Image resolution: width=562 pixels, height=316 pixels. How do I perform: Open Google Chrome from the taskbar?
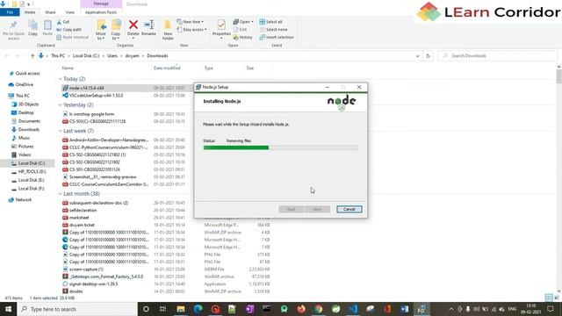(319, 309)
